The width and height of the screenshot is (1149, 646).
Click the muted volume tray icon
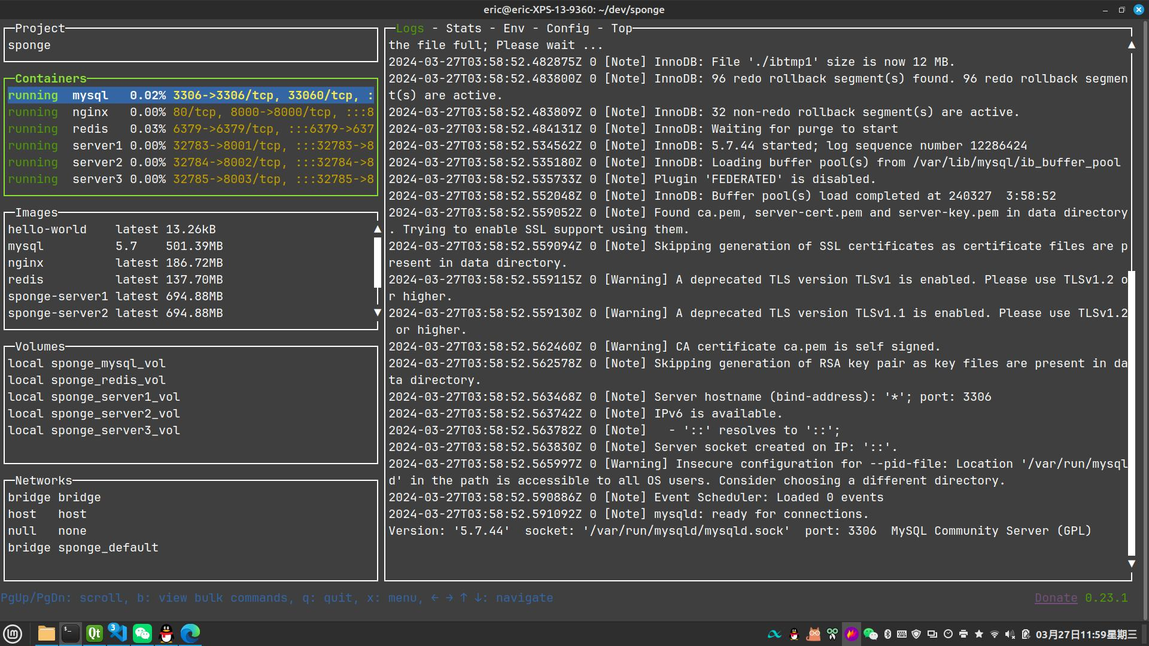[x=1010, y=634]
